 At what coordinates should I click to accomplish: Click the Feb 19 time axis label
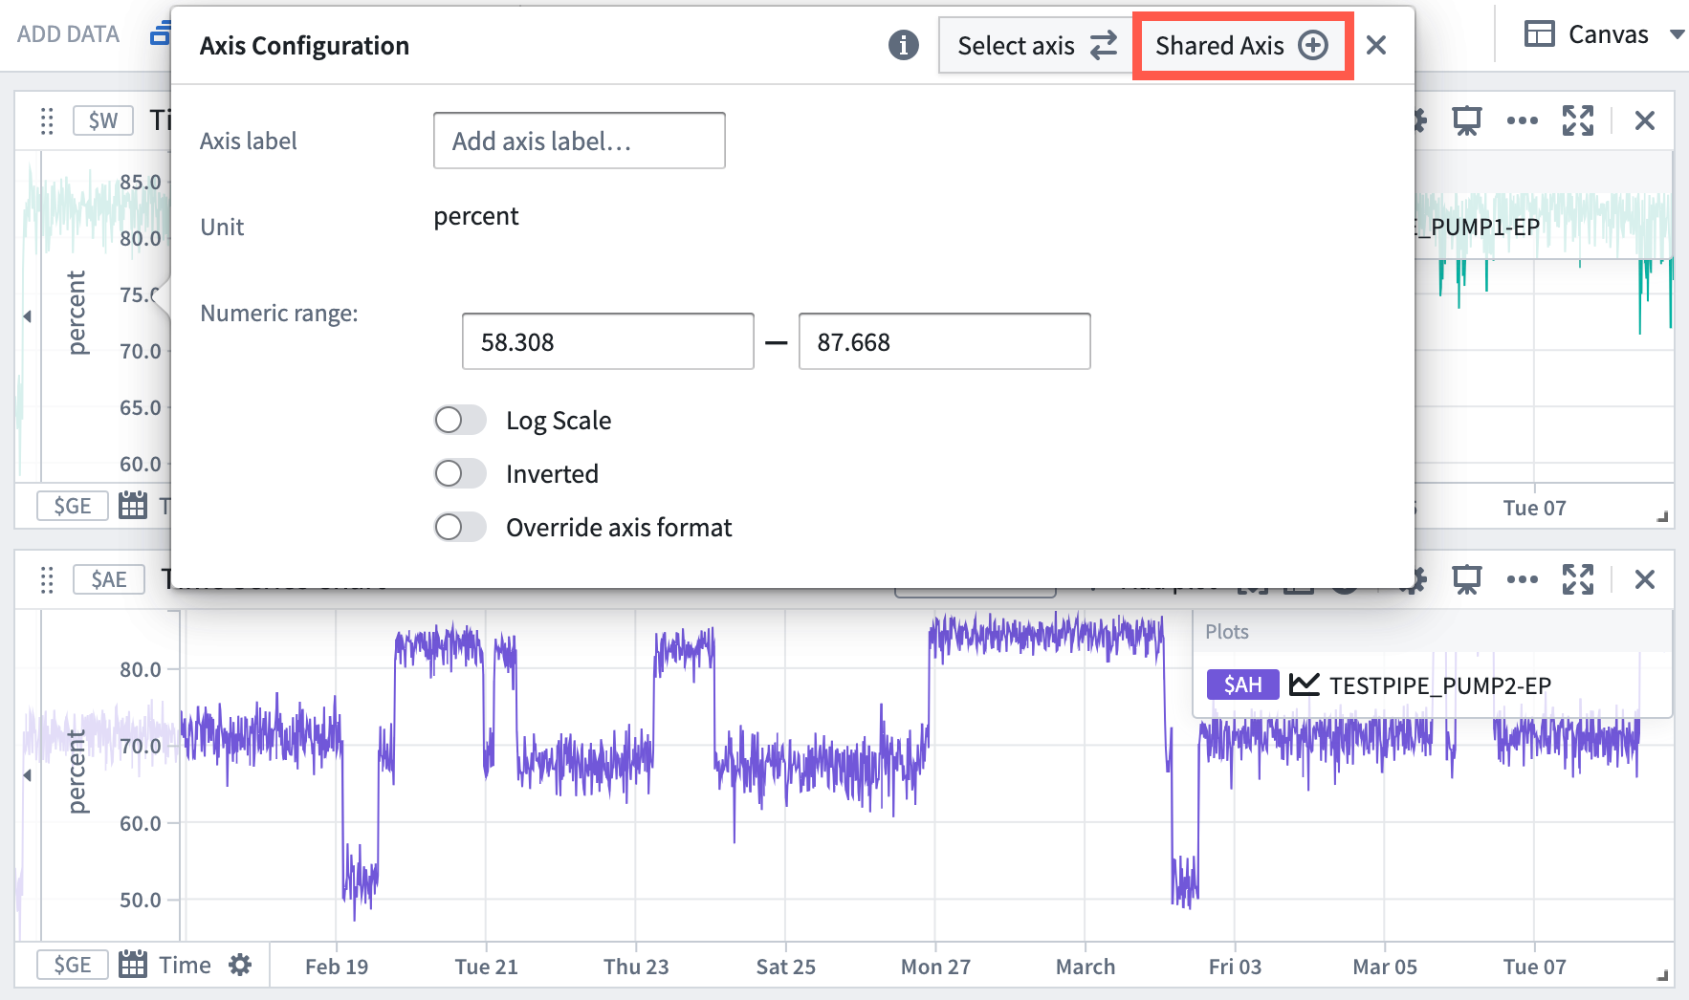pyautogui.click(x=337, y=967)
